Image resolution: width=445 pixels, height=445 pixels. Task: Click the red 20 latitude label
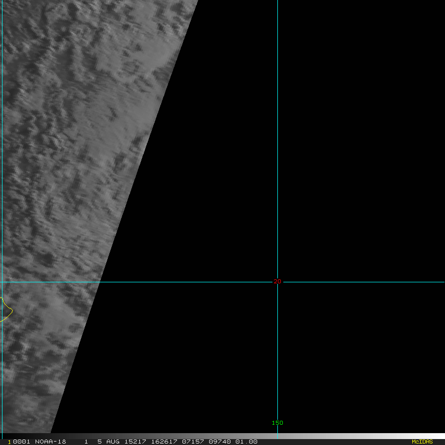[277, 282]
